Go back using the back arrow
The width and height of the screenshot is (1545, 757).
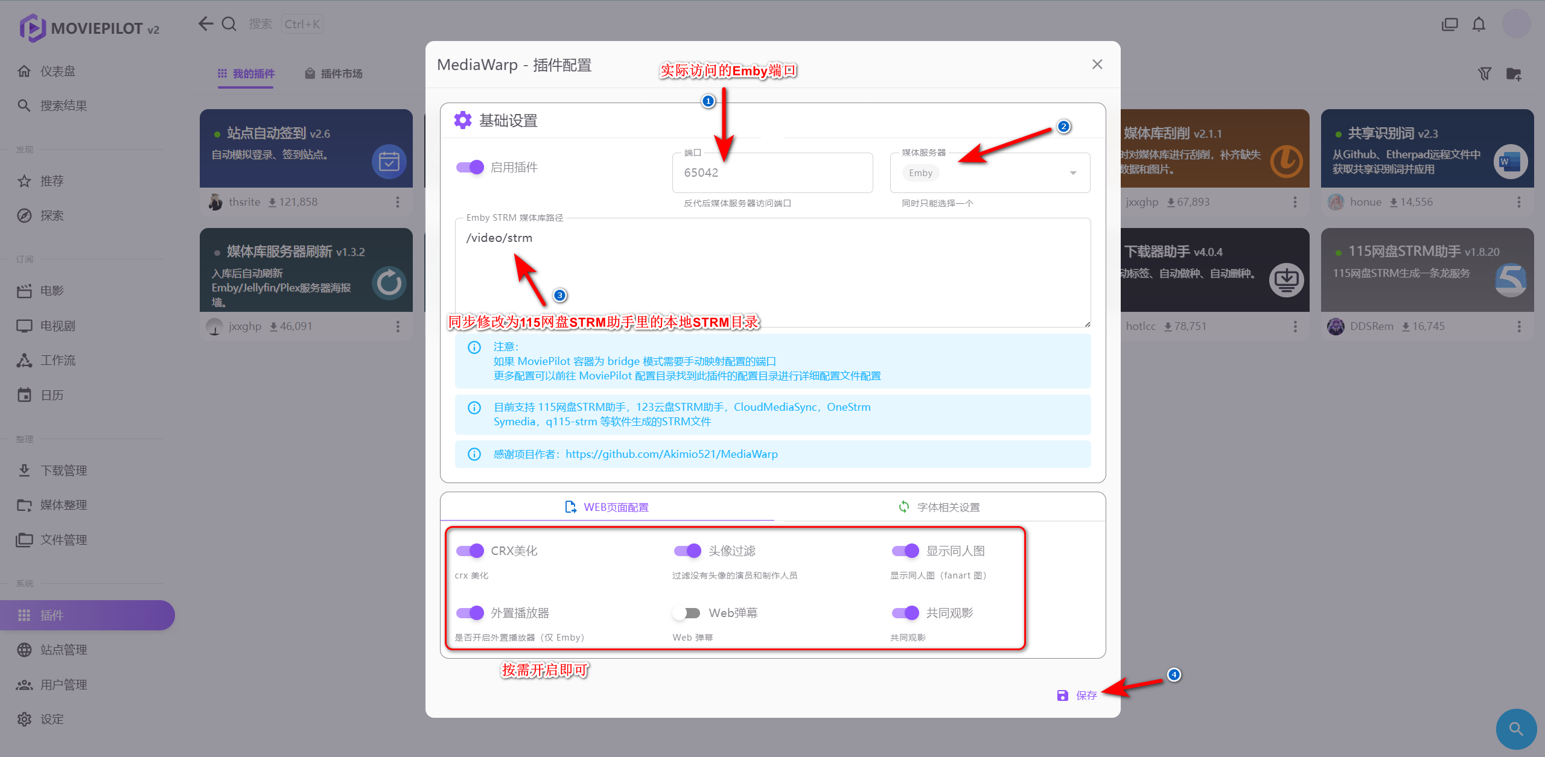click(x=206, y=24)
